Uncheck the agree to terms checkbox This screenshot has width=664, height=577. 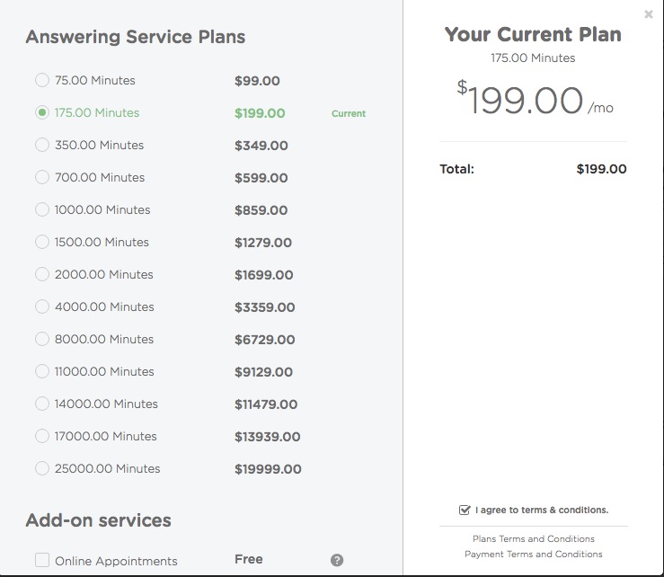[465, 510]
